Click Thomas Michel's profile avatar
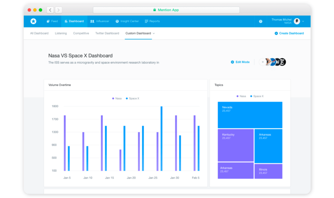This screenshot has width=334, height=198. (x=297, y=21)
